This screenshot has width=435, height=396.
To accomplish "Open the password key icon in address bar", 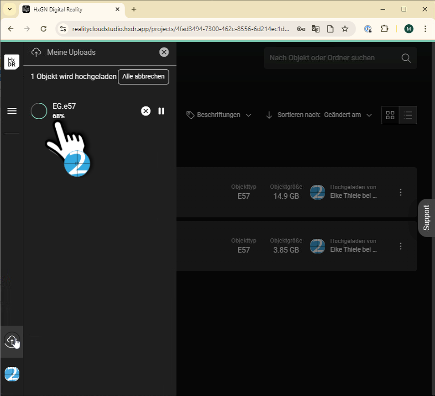I will point(301,29).
